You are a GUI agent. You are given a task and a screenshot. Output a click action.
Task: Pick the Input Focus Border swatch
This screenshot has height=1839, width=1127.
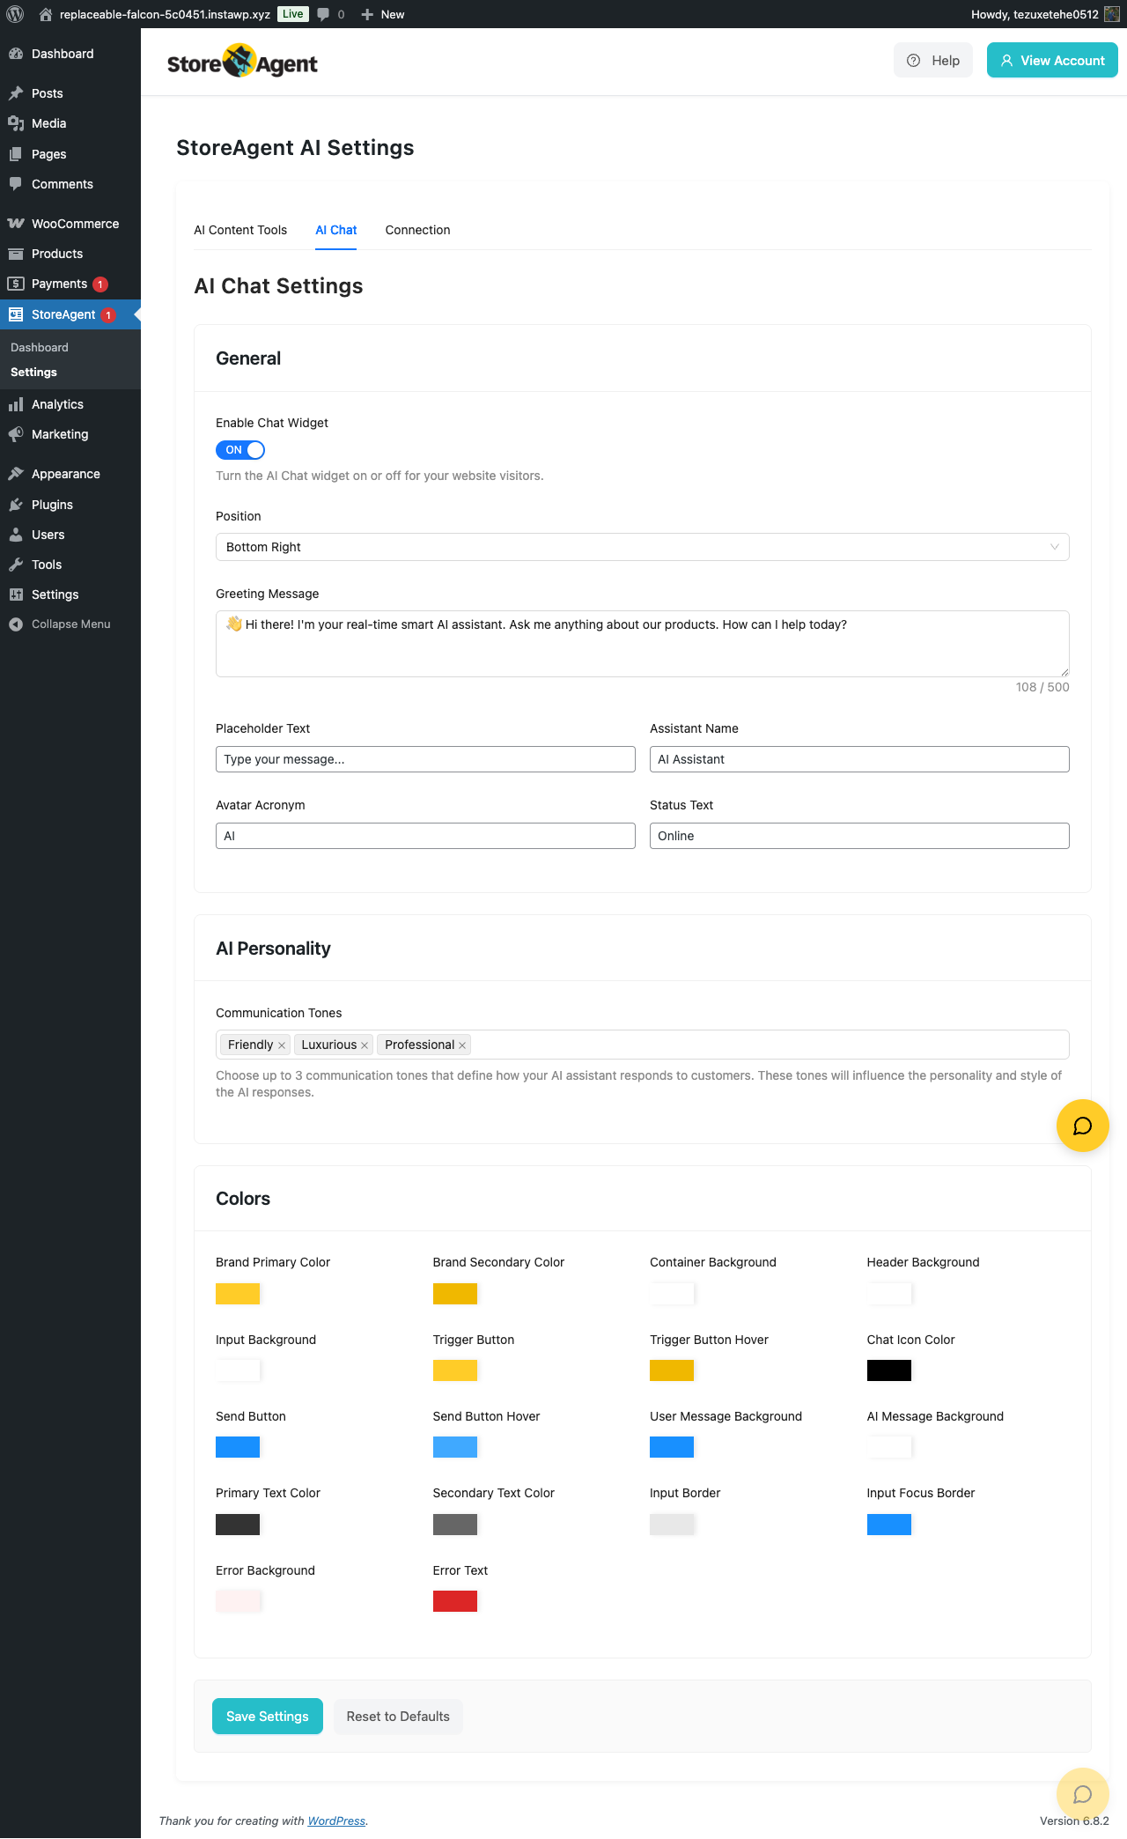[889, 1525]
